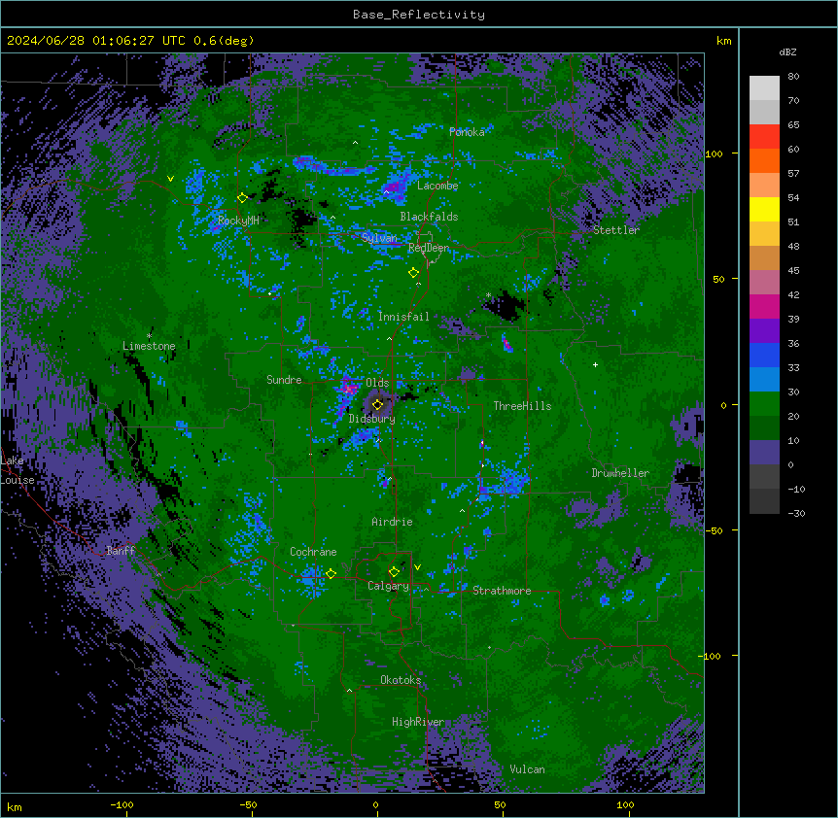Click the RedDeer city label
This screenshot has height=818, width=838.
(x=429, y=248)
